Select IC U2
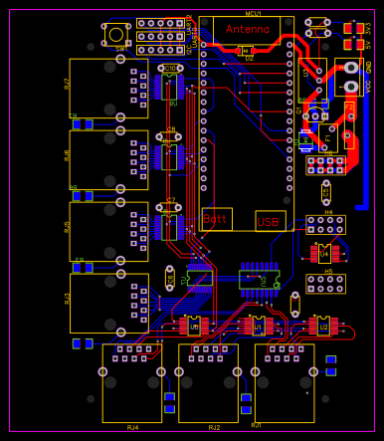Screen dimensions: 384x441 (x=323, y=327)
